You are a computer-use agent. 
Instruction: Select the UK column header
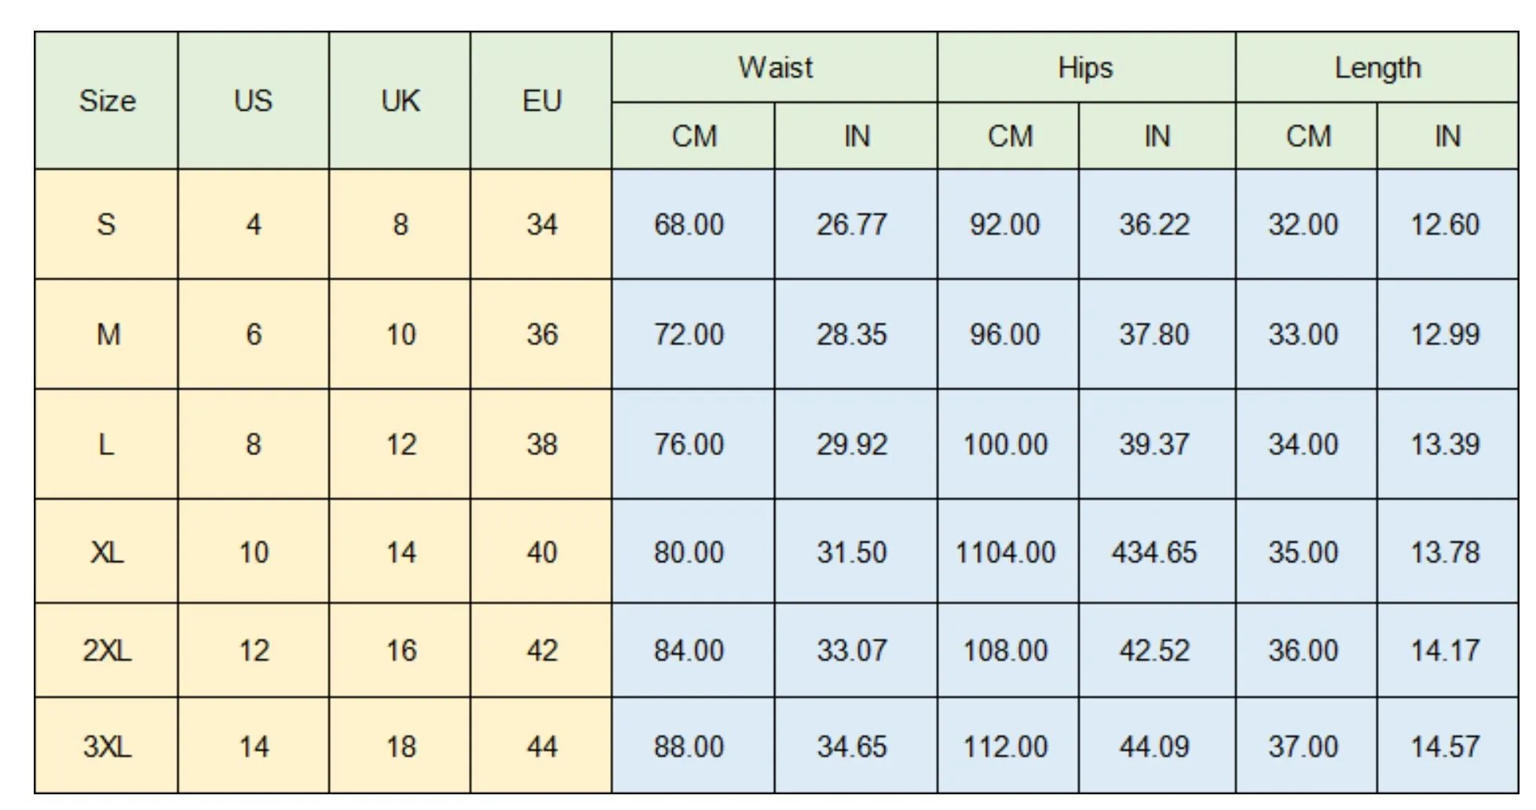400,100
